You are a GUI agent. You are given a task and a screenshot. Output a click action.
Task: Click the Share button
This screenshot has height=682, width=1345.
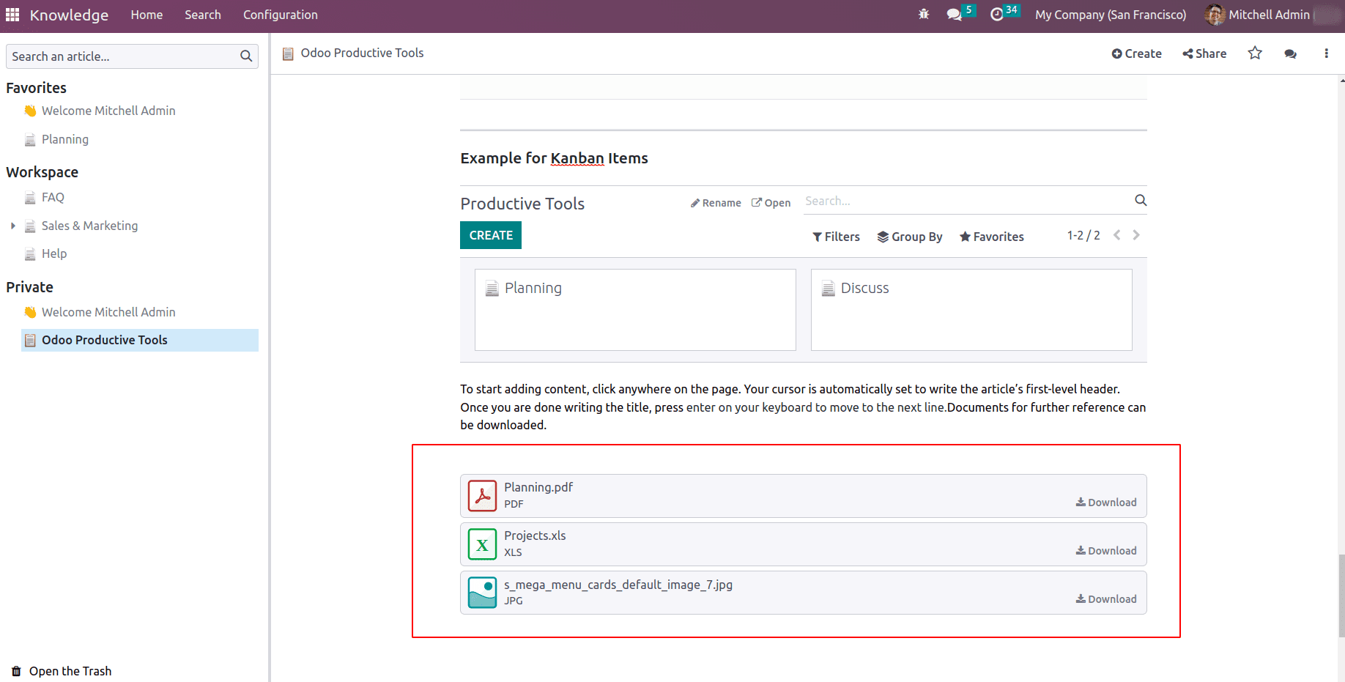pyautogui.click(x=1204, y=53)
